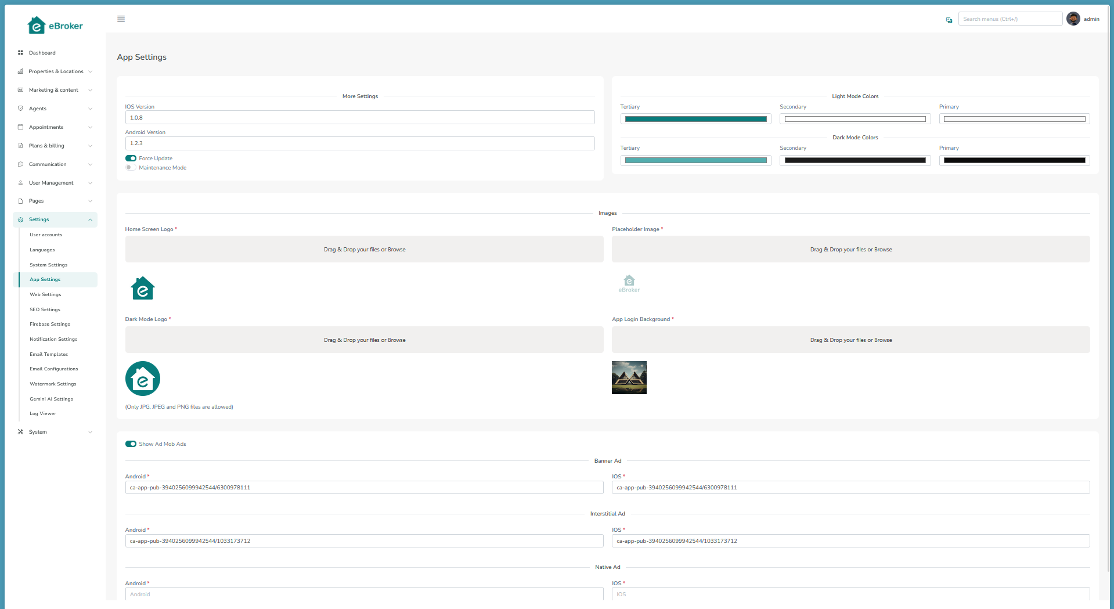Click the admin avatar picture

[x=1073, y=19]
